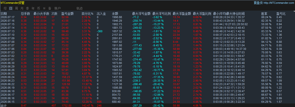The image size is (295, 107).
Task: Open the 季 quarterly tab
Action: [x=28, y=8]
